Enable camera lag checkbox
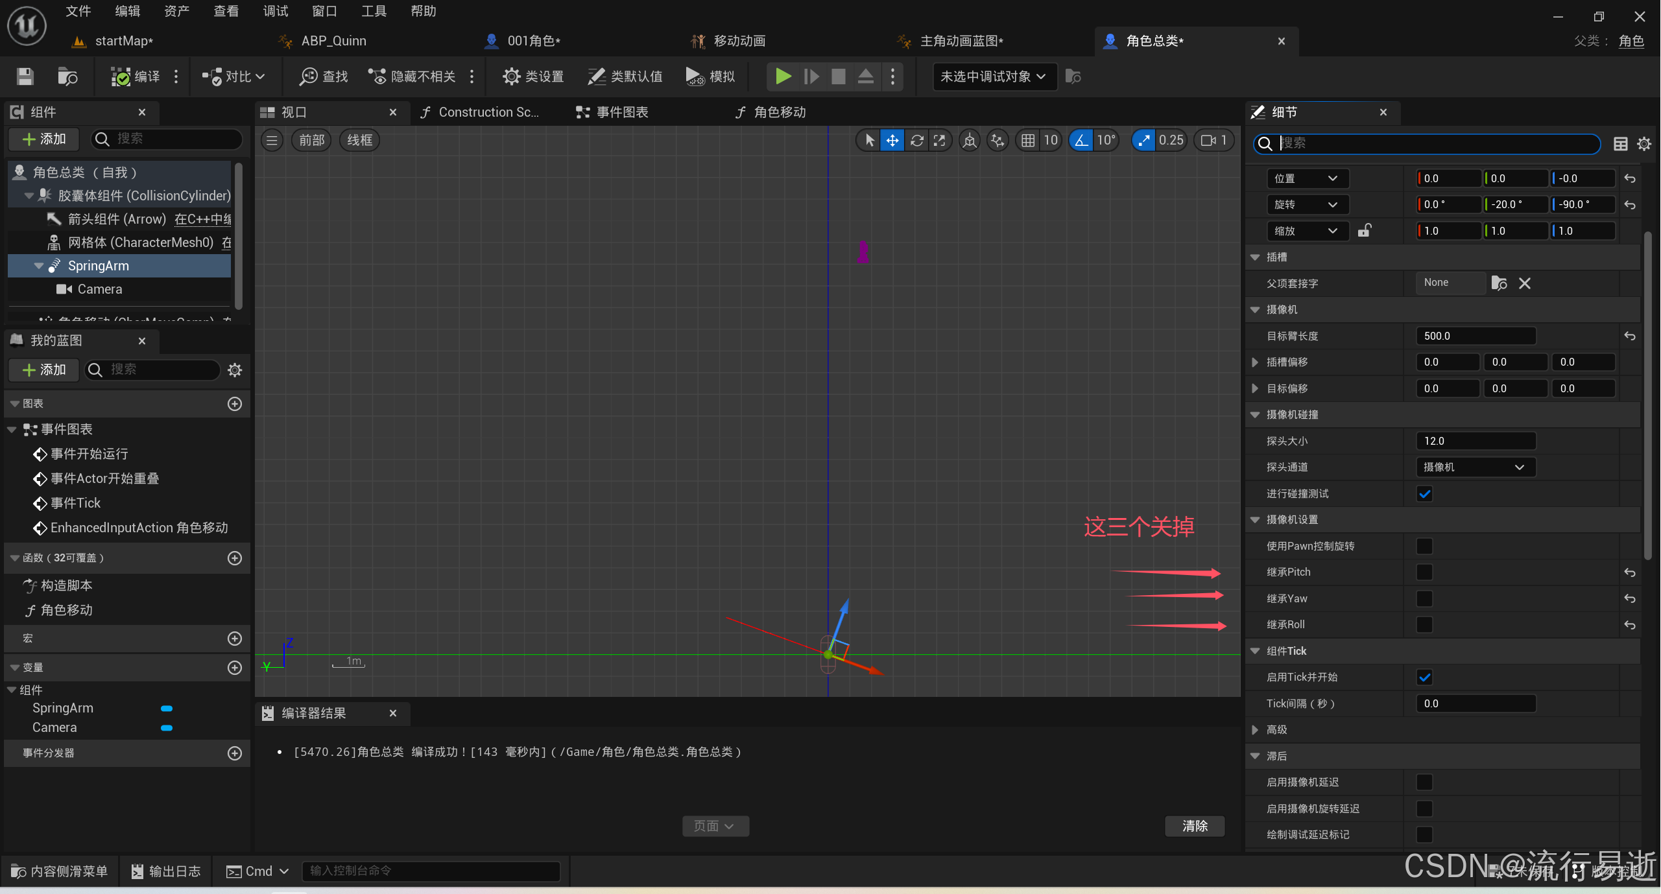Viewport: 1661px width, 894px height. (x=1424, y=782)
